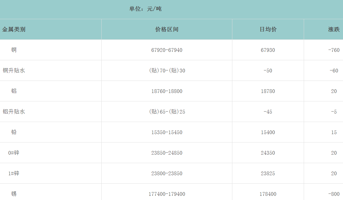Viewport: 343px width, 200px height.
Task: Click the 金属类别 column header
Action: [x=14, y=29]
